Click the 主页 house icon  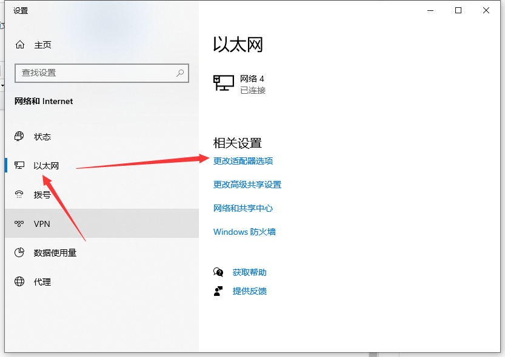pyautogui.click(x=19, y=44)
